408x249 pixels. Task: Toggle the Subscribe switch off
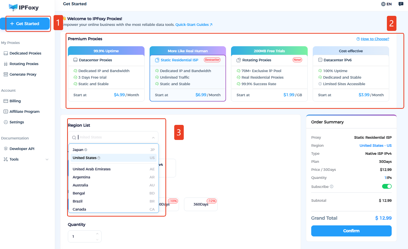tap(387, 186)
